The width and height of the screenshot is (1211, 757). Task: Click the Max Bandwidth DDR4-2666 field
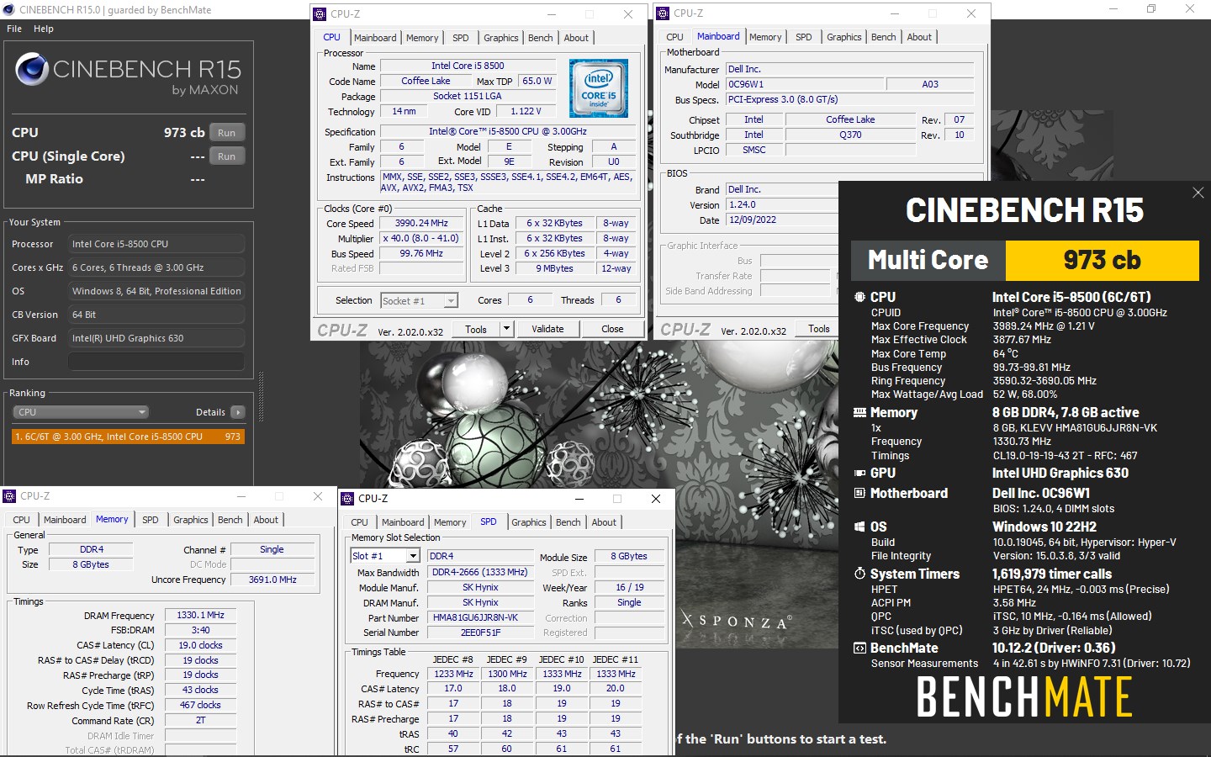[480, 572]
